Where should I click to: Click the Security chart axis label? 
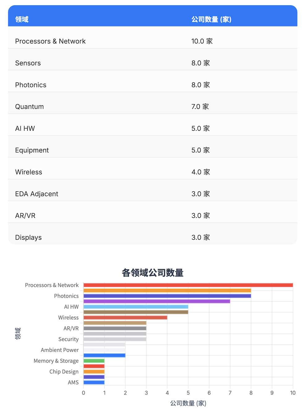(x=68, y=339)
